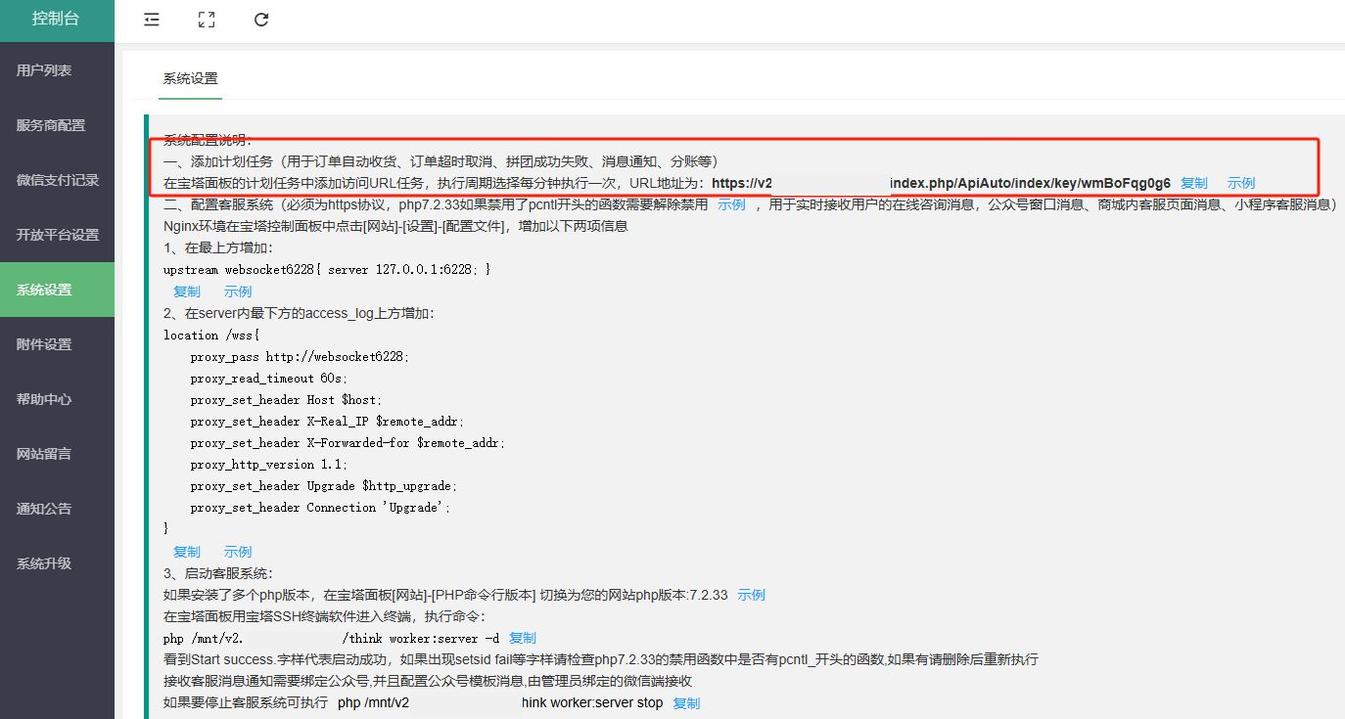Image resolution: width=1345 pixels, height=719 pixels.
Task: Copy the worker:server -d start command
Action: click(x=523, y=638)
